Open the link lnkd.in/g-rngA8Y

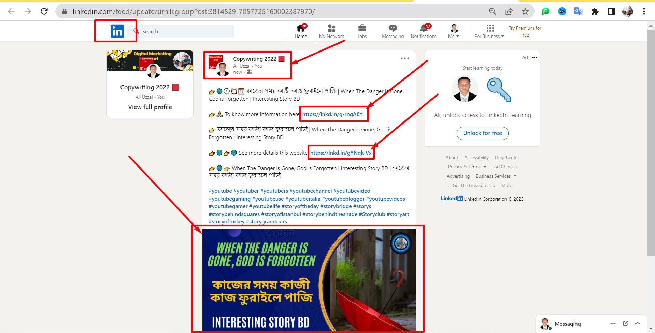pyautogui.click(x=332, y=114)
